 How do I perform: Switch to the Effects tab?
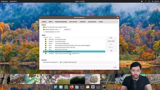50,22
